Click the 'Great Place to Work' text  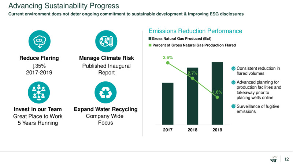38,116
